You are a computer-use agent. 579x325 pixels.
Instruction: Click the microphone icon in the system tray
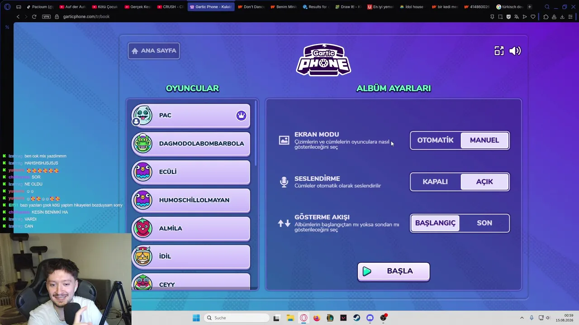(532, 318)
